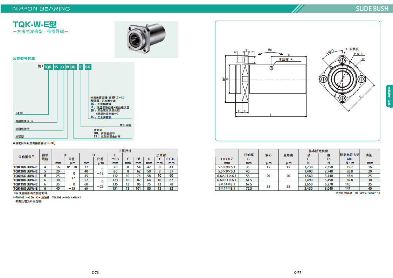Screen dimensions: 393x278
Task: Select the TQK25GUUW-E row label
Action: coord(25,176)
